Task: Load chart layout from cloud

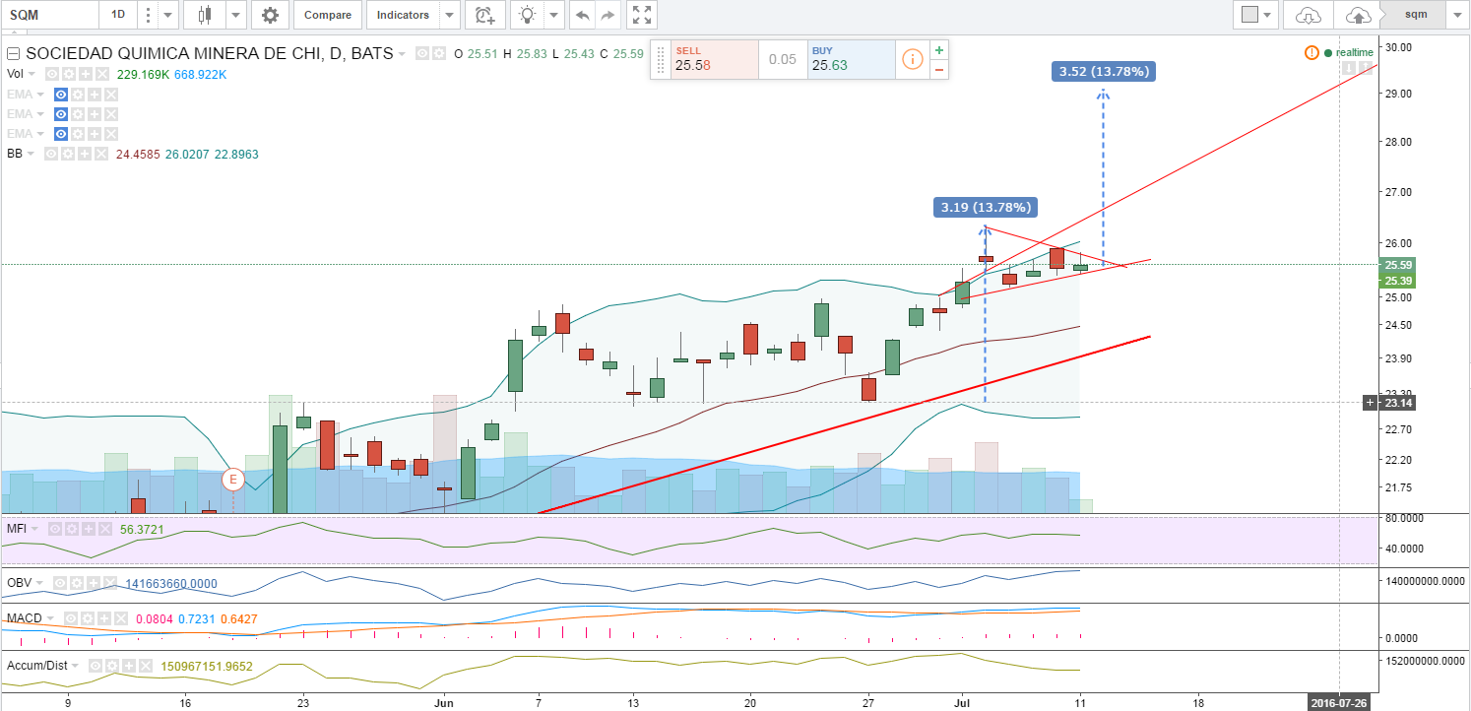Action: point(1308,15)
